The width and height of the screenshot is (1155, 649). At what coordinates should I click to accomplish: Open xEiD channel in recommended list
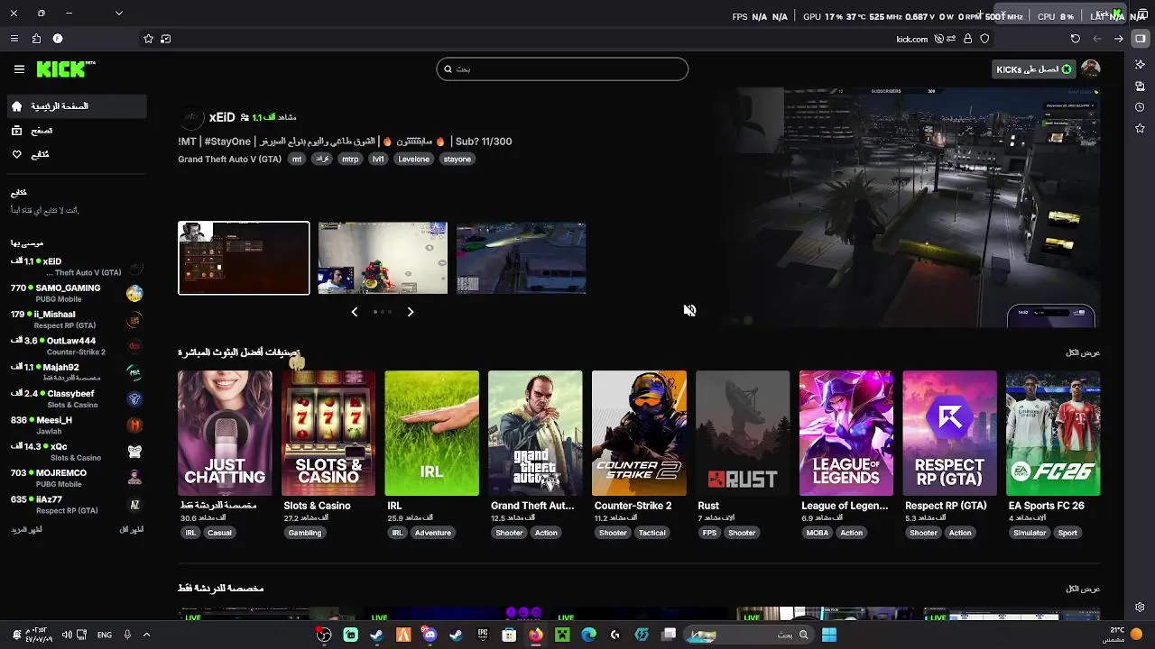pos(77,267)
